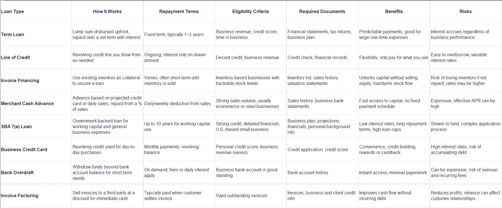Click the Risks column header
The height and width of the screenshot is (208, 502).
click(466, 12)
